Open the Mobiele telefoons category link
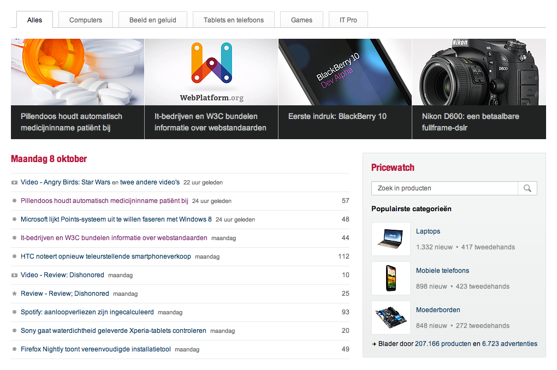This screenshot has height=370, width=557. click(443, 271)
